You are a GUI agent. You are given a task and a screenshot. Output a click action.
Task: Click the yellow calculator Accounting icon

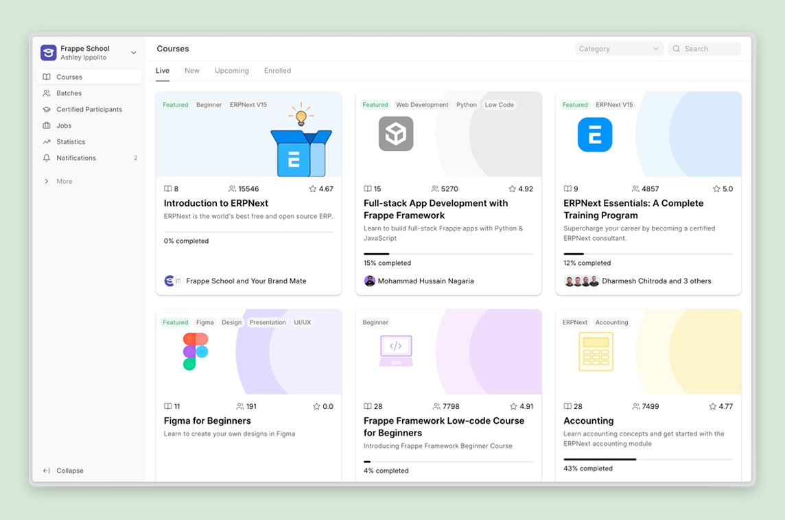click(596, 353)
